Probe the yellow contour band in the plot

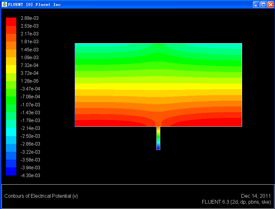[x=158, y=86]
